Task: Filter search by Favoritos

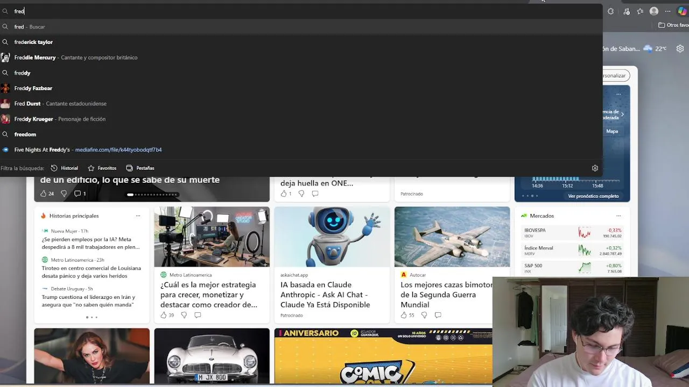Action: coord(102,168)
